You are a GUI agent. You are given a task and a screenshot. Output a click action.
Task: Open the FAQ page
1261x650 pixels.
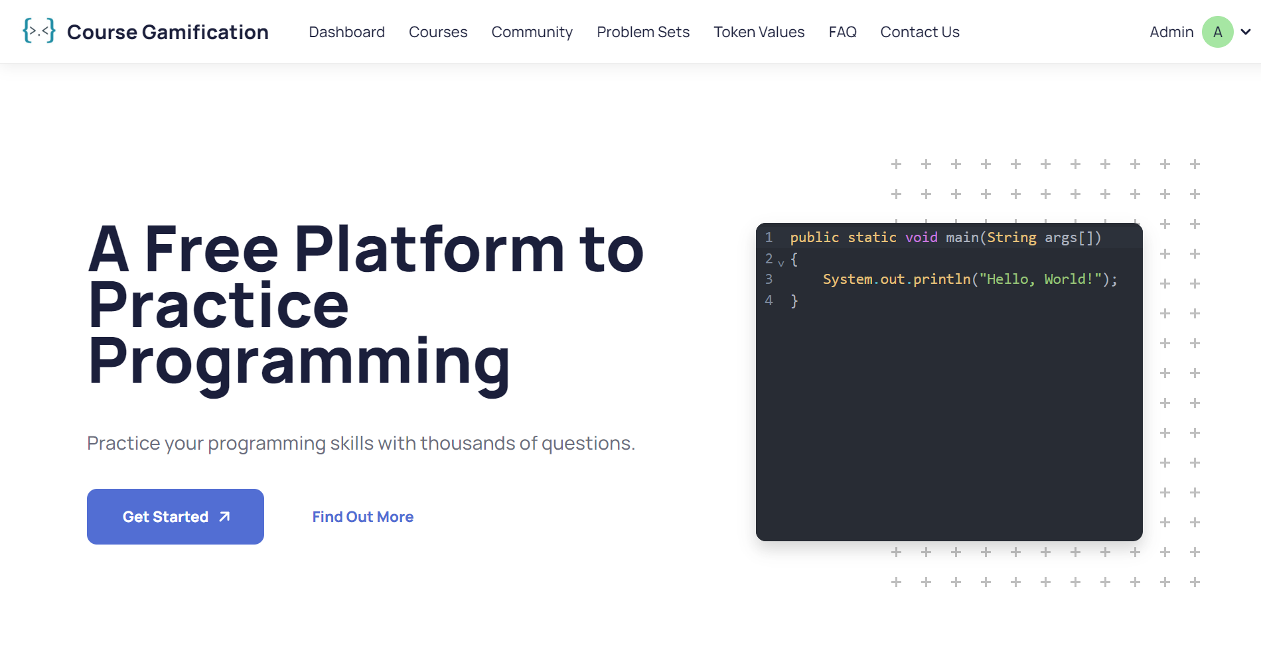pyautogui.click(x=842, y=32)
